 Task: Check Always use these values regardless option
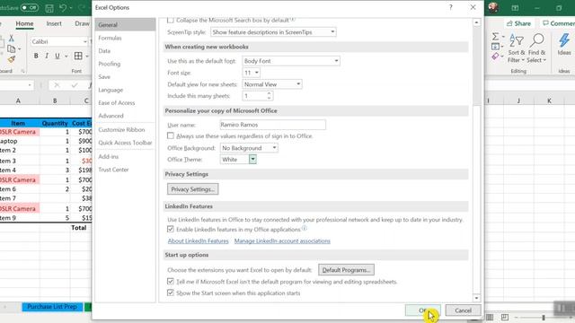coord(170,135)
